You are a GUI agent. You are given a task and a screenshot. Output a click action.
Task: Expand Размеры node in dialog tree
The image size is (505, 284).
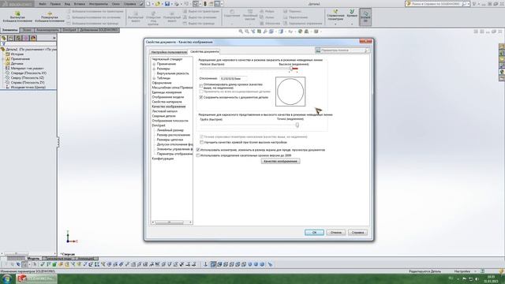click(x=154, y=69)
